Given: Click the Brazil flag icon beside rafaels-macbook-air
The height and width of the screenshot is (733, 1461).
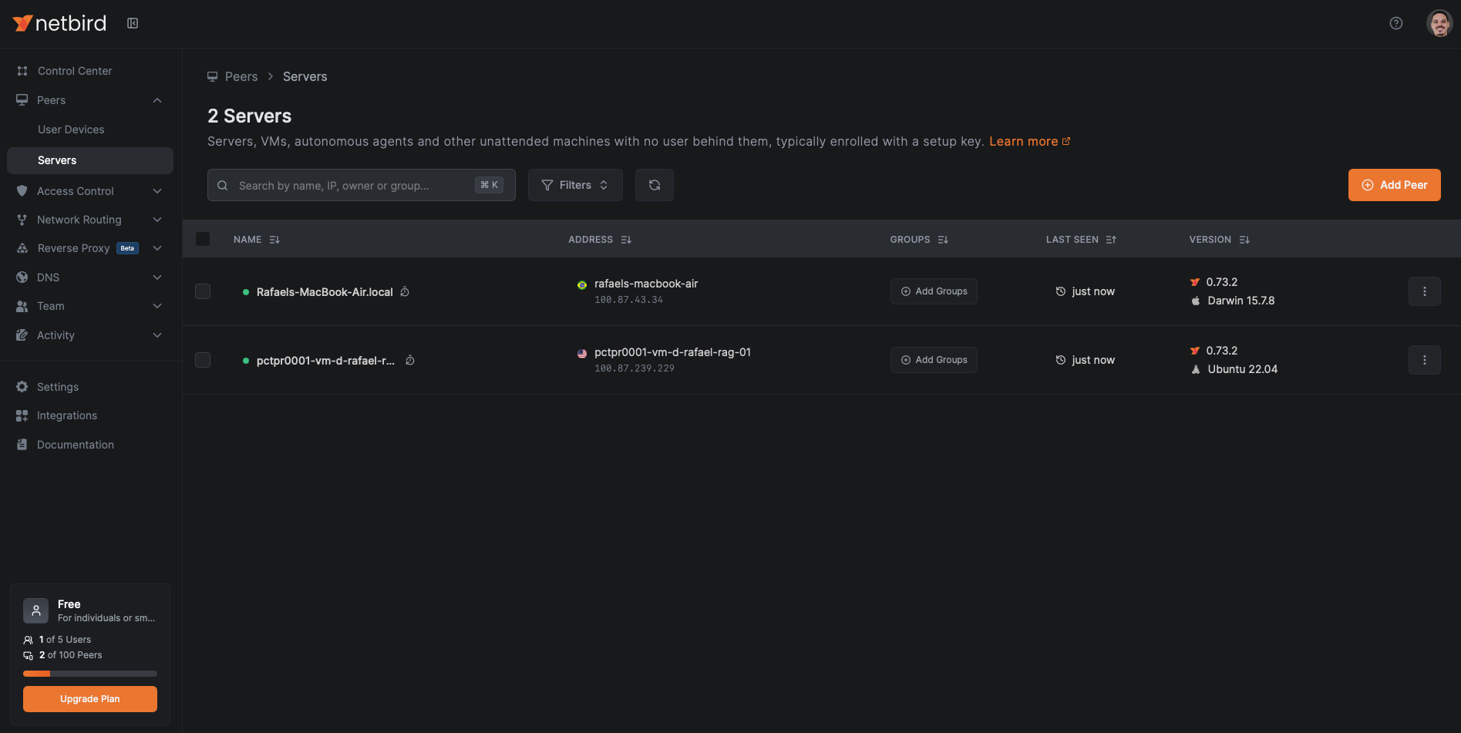Looking at the screenshot, I should pos(582,284).
